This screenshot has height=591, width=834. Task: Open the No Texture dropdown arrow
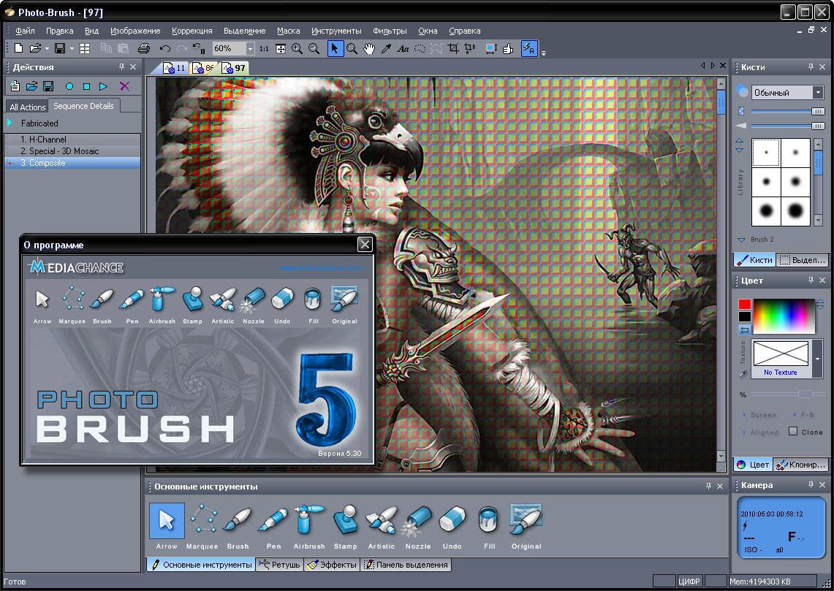817,359
